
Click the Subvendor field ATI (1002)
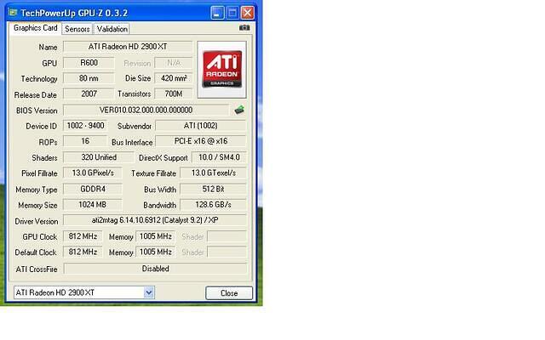[201, 126]
